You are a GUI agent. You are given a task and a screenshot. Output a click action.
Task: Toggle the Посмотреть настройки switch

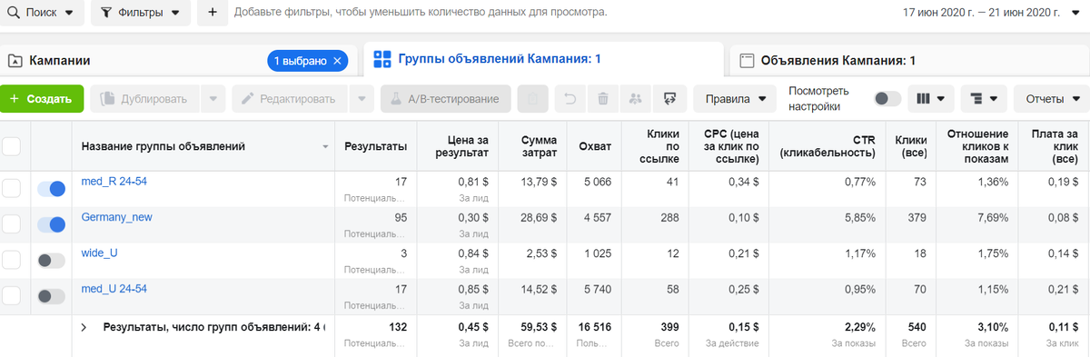pos(887,98)
